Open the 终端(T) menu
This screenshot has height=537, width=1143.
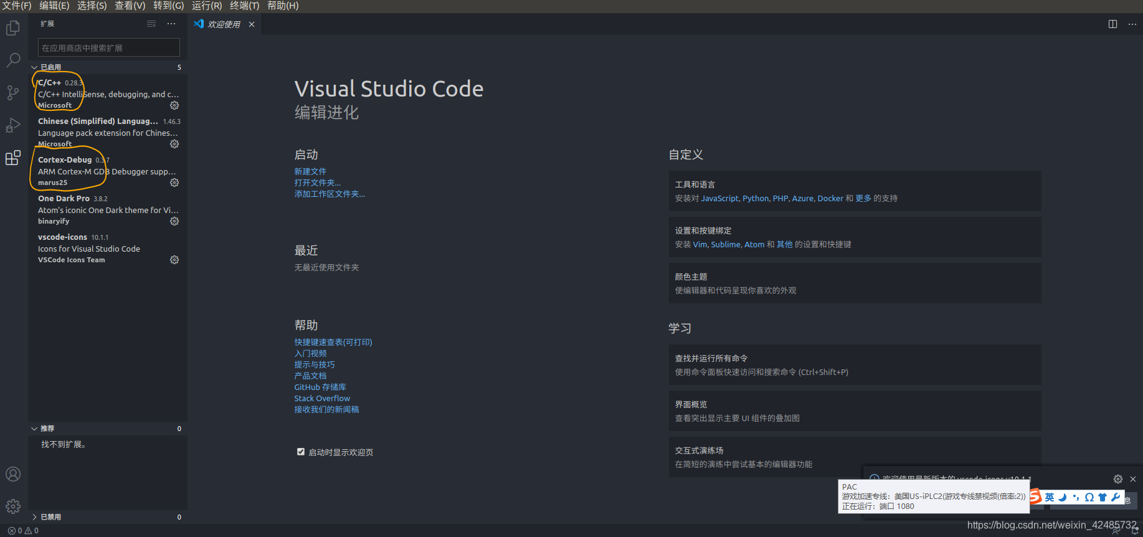[x=245, y=6]
